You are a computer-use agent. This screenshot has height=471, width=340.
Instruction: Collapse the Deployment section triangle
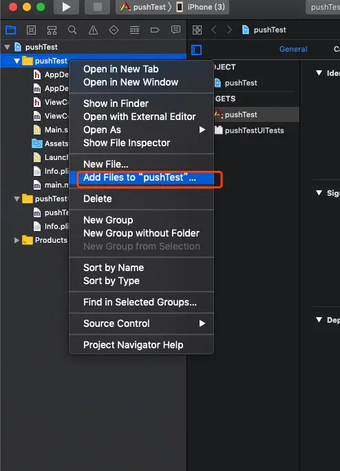point(319,320)
